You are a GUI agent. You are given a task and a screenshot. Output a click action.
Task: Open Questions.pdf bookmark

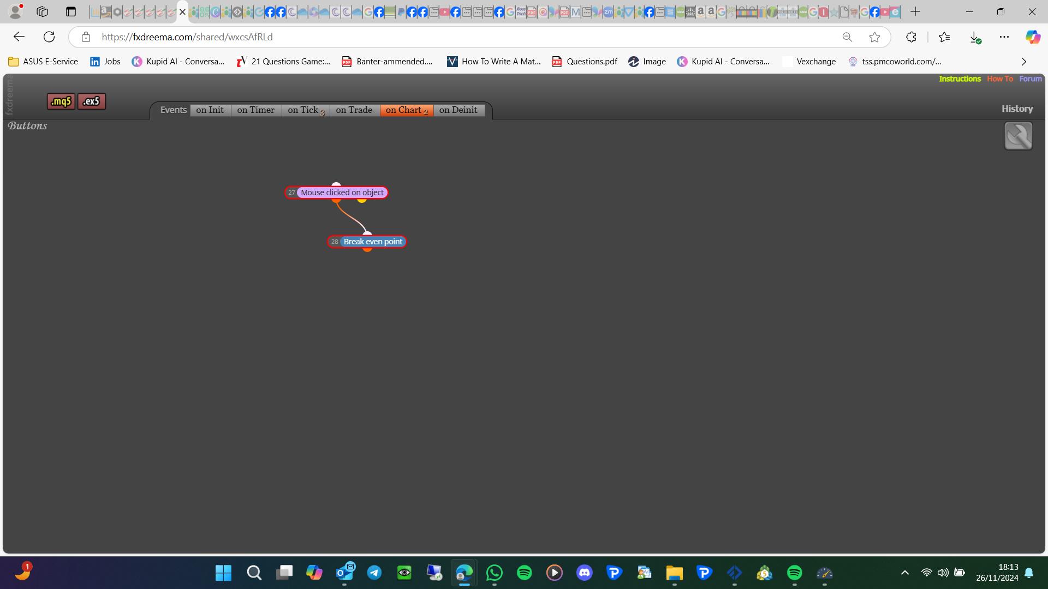click(x=585, y=62)
